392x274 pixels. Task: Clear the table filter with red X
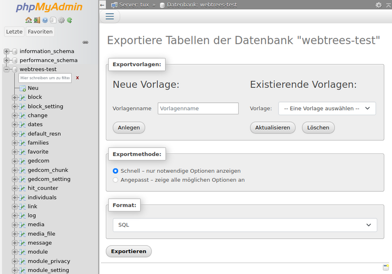(x=77, y=78)
